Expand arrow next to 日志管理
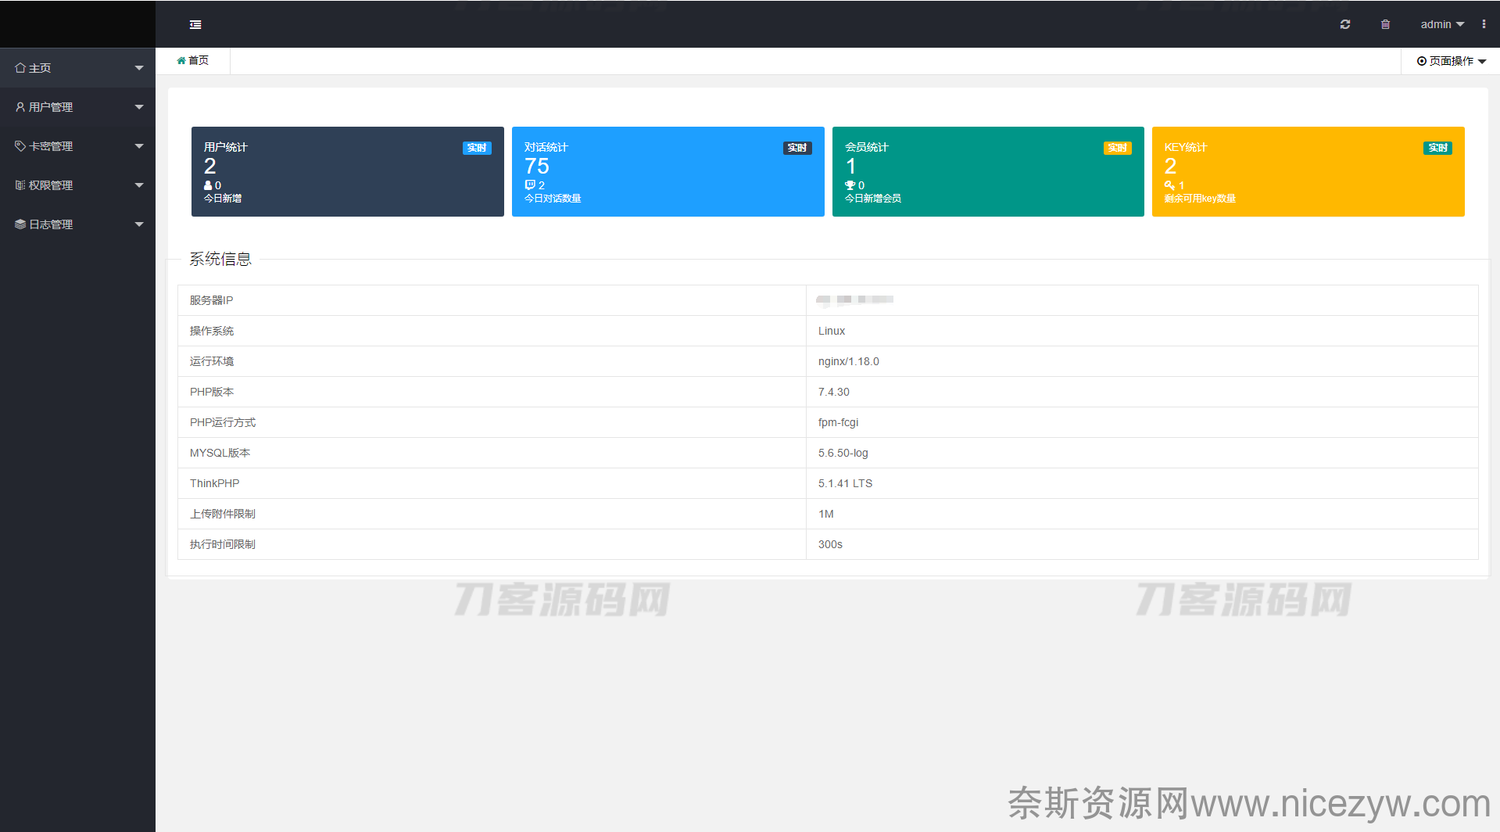1500x832 pixels. (x=139, y=224)
